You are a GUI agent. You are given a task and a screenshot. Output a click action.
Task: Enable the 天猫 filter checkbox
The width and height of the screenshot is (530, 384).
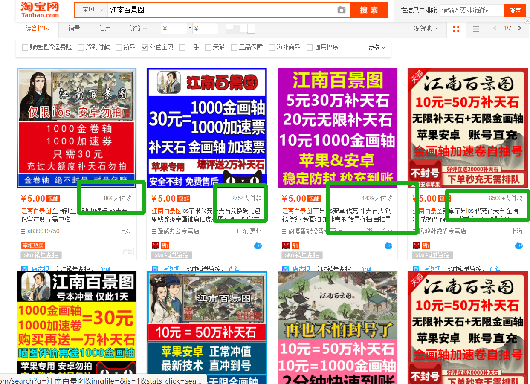208,47
